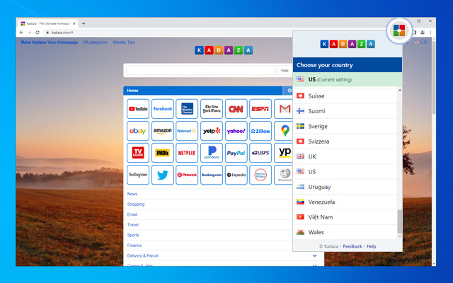Open the PayPal shortcut tile
Image resolution: width=453 pixels, height=283 pixels.
pyautogui.click(x=236, y=153)
